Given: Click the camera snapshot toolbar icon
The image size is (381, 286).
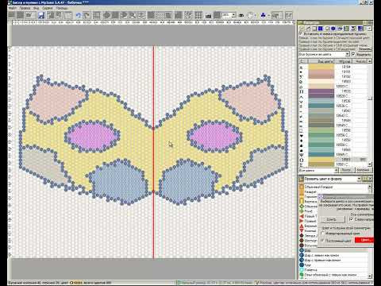Looking at the screenshot, I should tap(208, 15).
